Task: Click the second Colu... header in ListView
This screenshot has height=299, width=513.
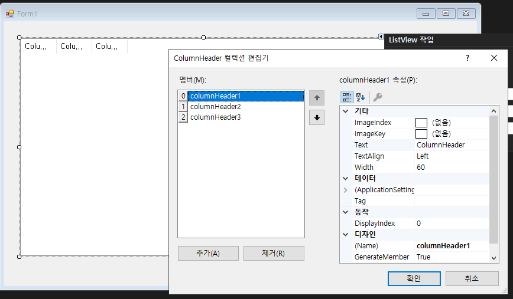Action: pyautogui.click(x=74, y=47)
